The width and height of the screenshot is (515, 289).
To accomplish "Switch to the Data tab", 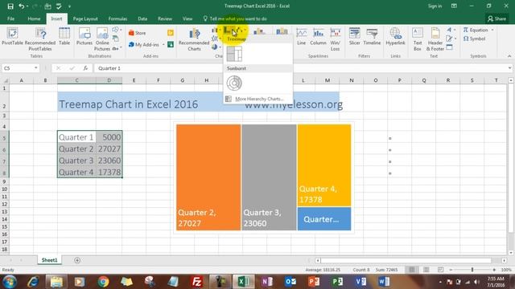I will click(142, 18).
